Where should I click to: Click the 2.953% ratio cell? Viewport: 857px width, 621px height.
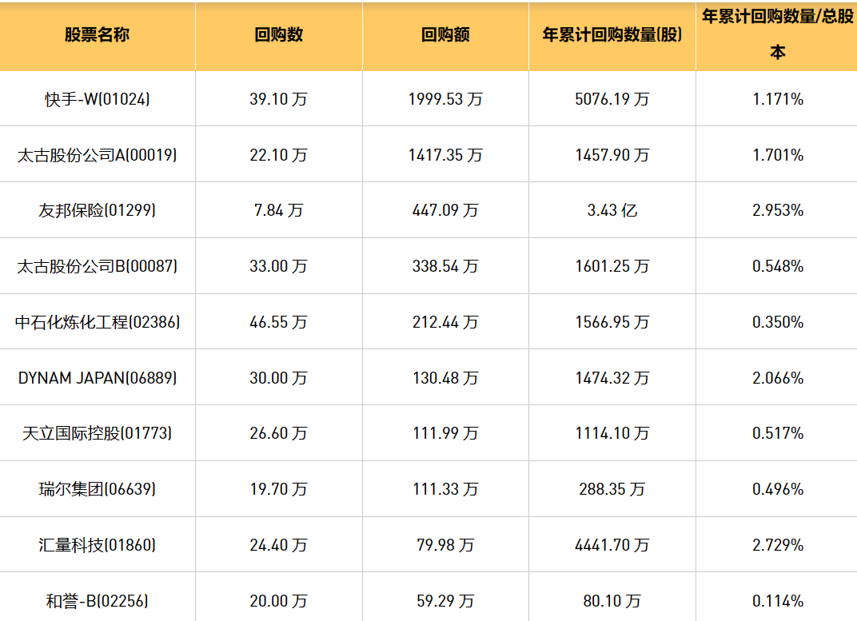pyautogui.click(x=777, y=210)
